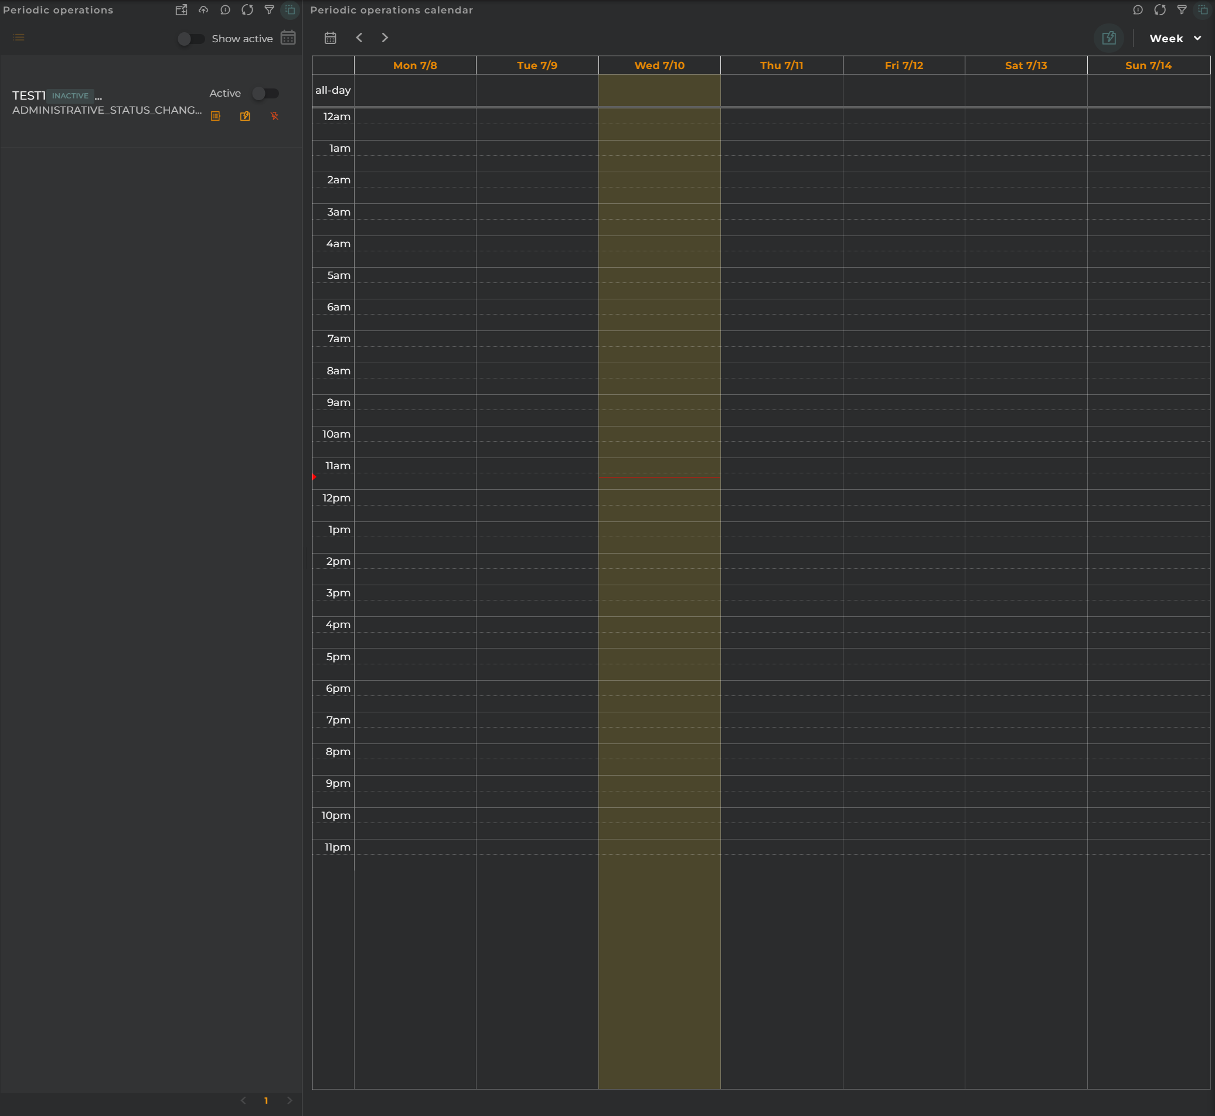1215x1116 pixels.
Task: Click the 12am time label
Action: (x=336, y=117)
